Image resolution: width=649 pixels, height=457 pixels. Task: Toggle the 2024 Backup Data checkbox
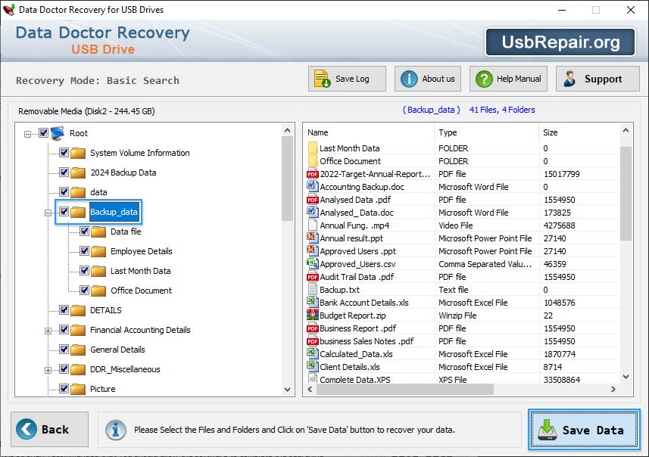[64, 172]
